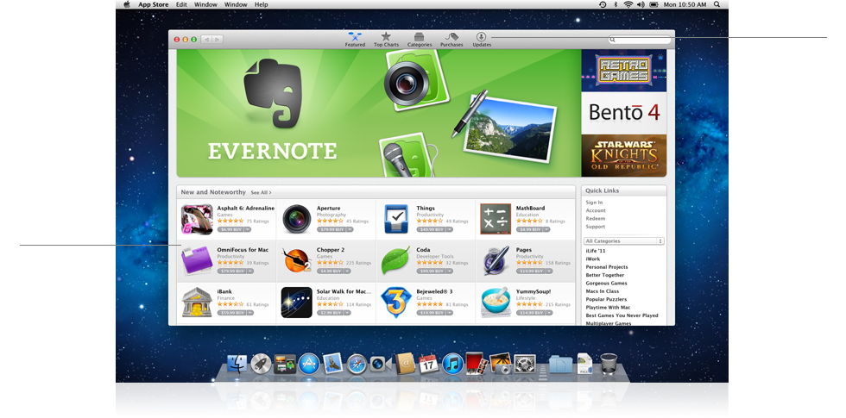846x418 pixels.
Task: Open the arrow beside iBank's $59.99 BUY
Action: tap(250, 312)
